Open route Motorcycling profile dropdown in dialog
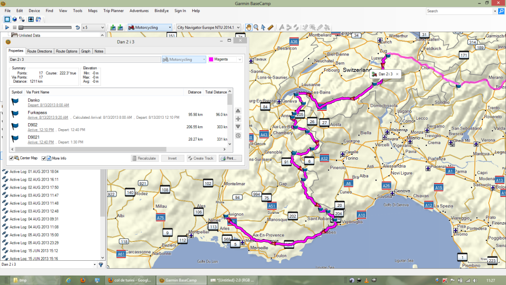This screenshot has height=285, width=506. point(184,59)
